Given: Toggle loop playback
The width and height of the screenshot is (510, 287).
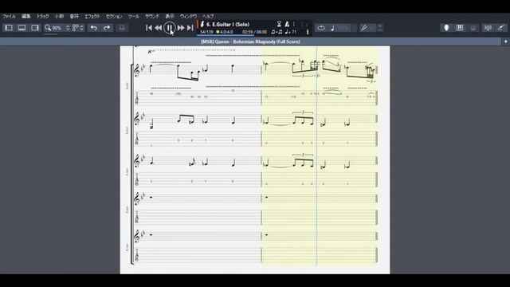Looking at the screenshot, I should (x=321, y=28).
